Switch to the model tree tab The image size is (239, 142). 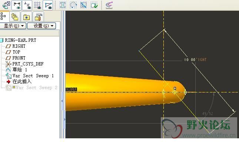4,16
